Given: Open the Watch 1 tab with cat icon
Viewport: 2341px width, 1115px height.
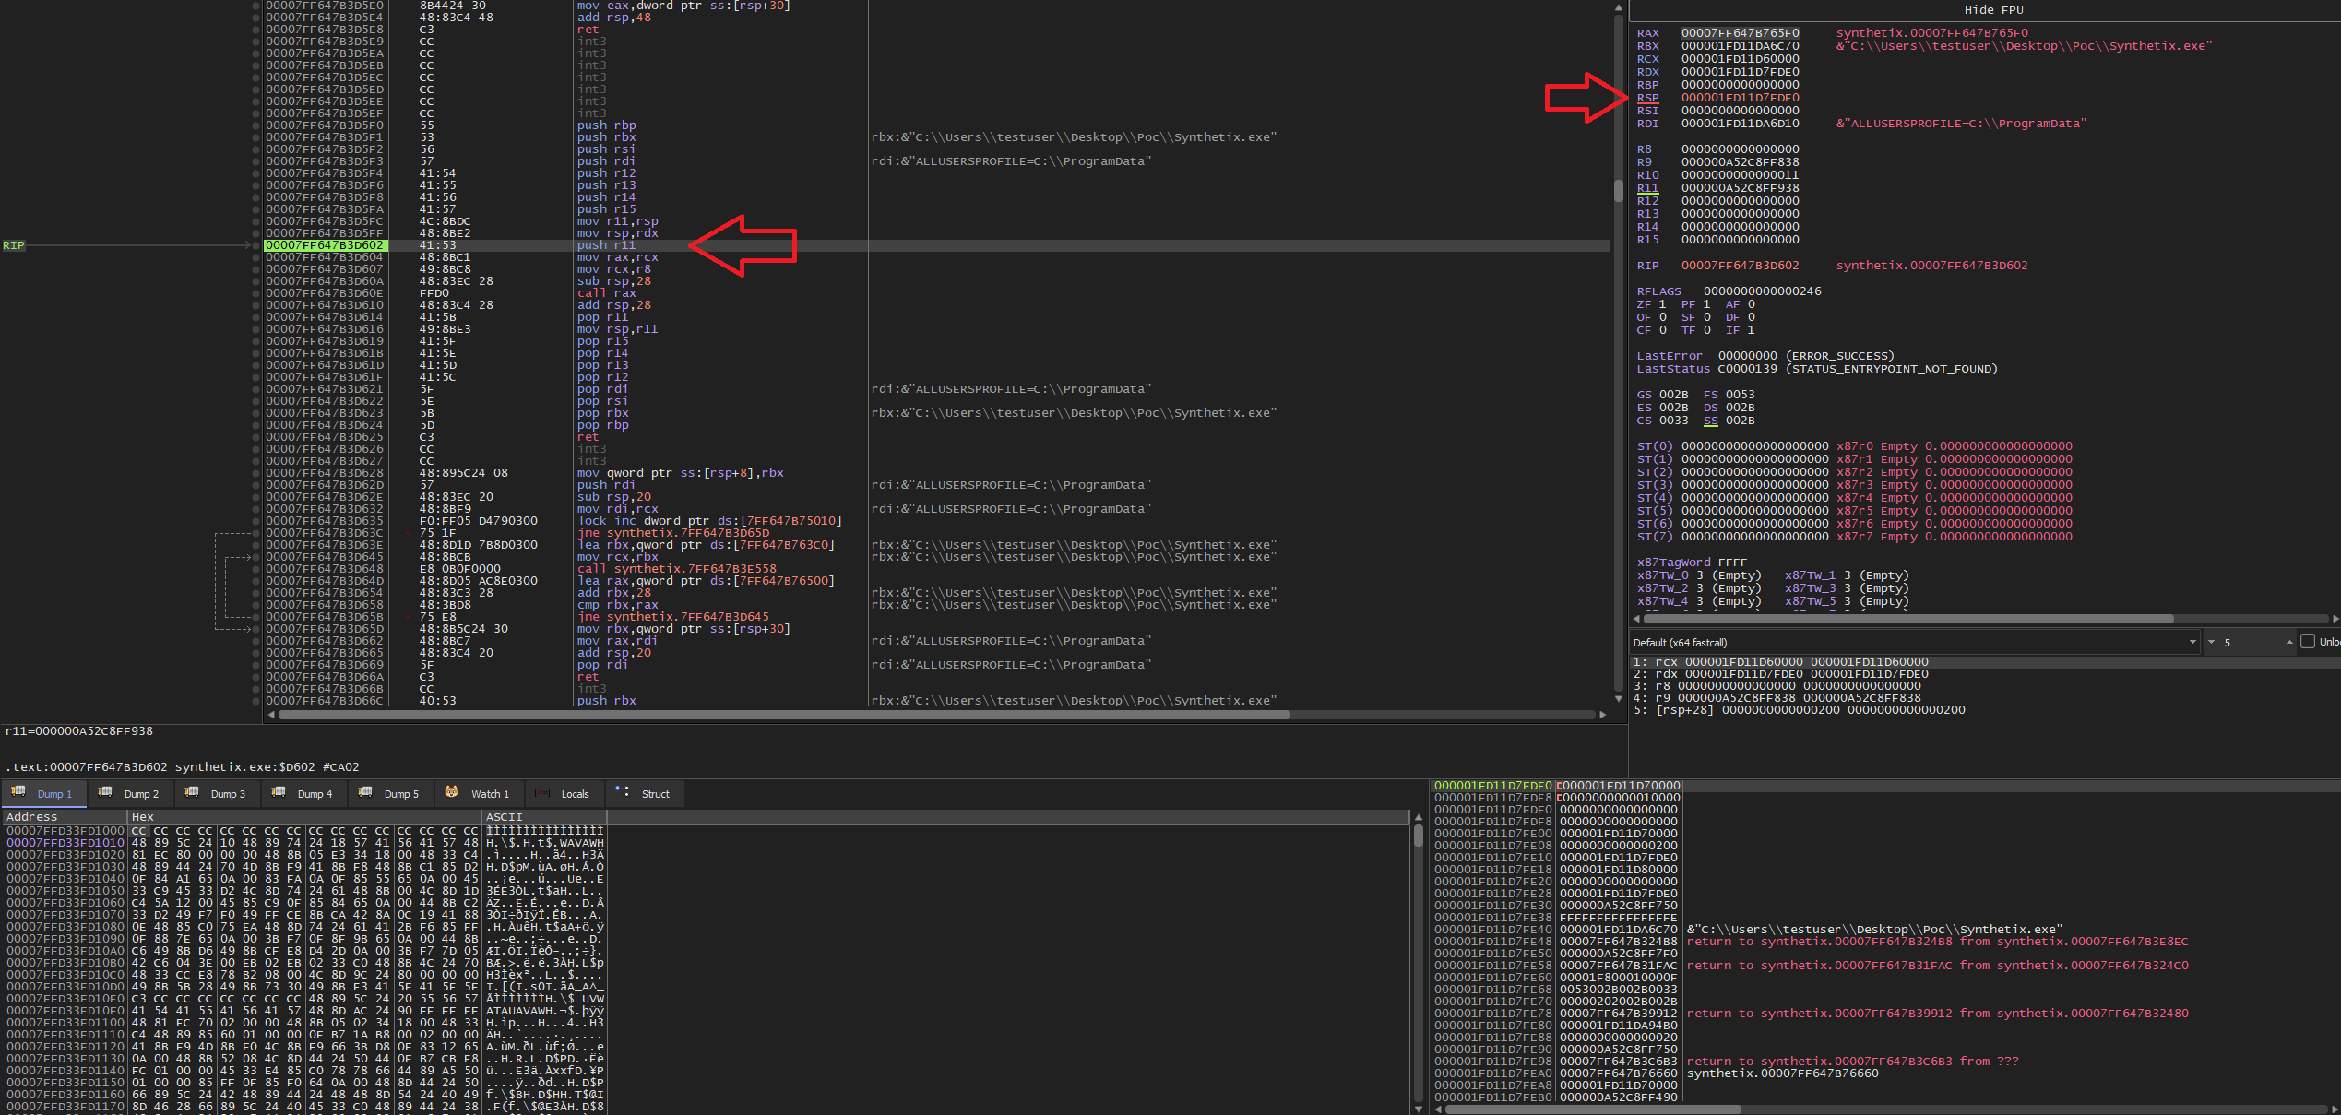Looking at the screenshot, I should 479,793.
